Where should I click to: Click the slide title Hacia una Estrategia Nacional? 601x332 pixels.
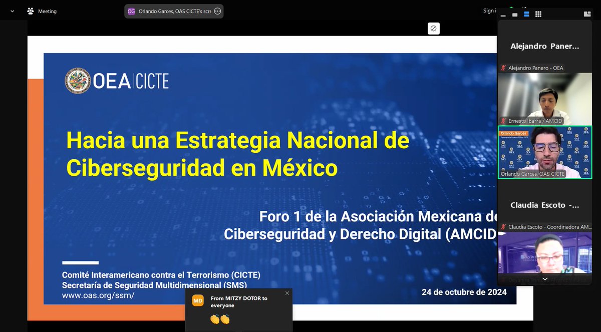[238, 154]
